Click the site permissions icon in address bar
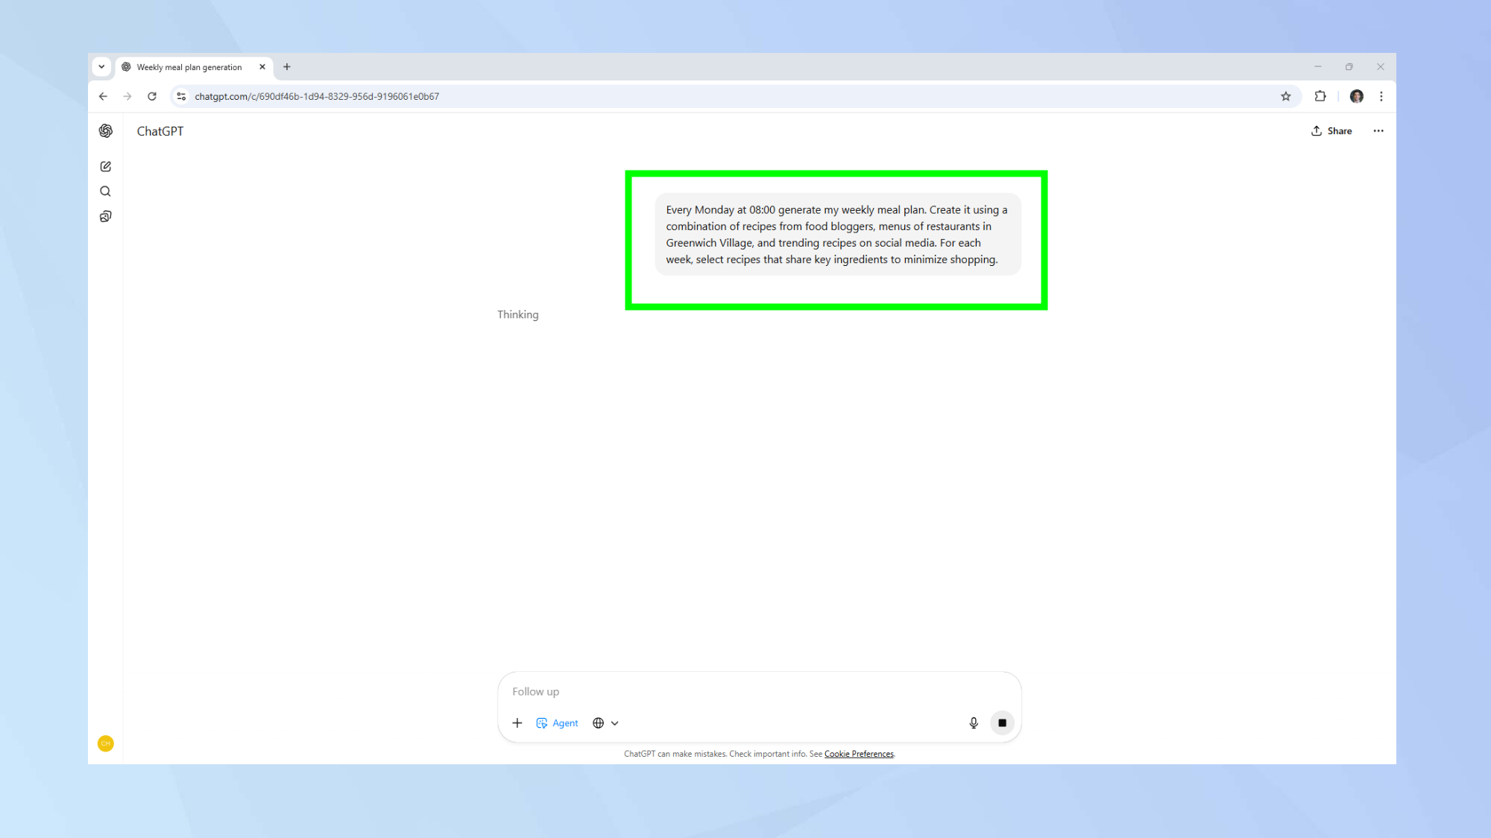The width and height of the screenshot is (1491, 838). [x=181, y=96]
